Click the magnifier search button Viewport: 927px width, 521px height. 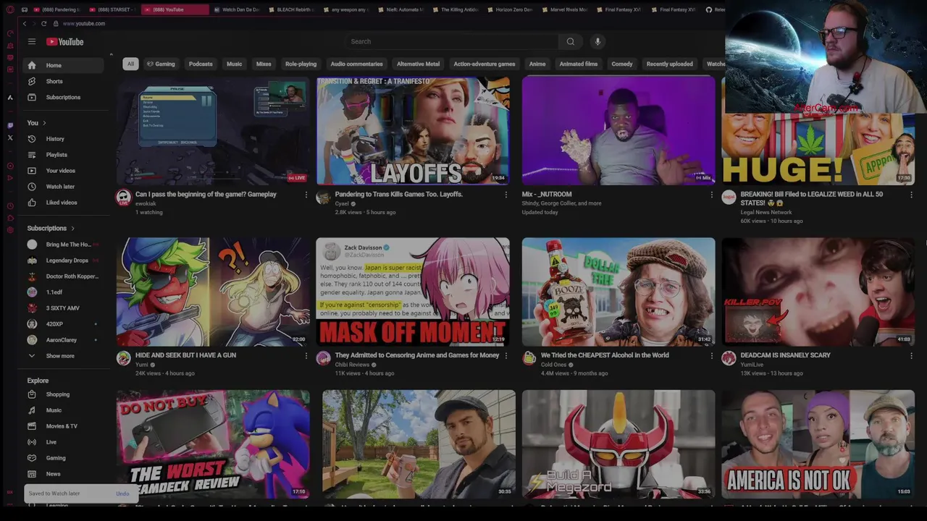[571, 42]
